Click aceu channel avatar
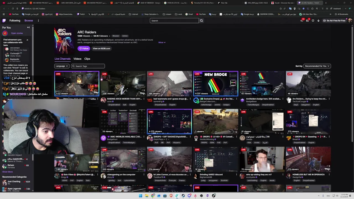Image resolution: width=354 pixels, height=199 pixels. (x=103, y=100)
